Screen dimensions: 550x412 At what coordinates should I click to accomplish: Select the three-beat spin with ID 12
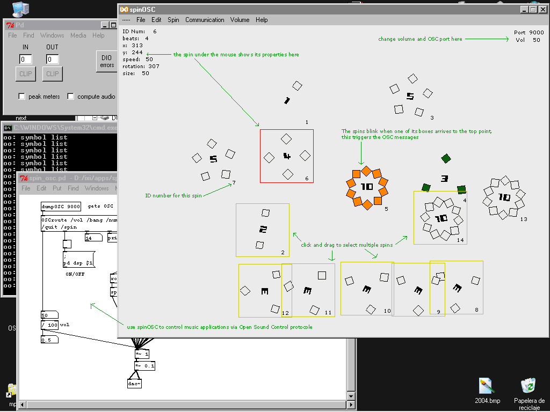click(x=265, y=290)
